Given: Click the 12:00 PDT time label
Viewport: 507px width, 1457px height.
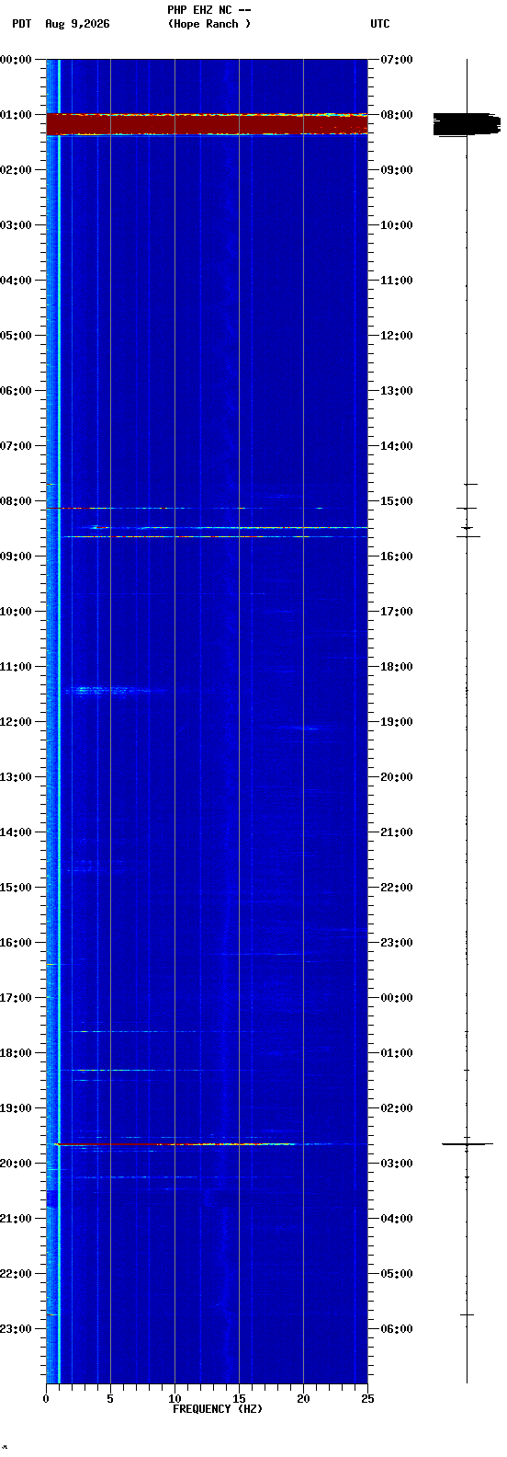Looking at the screenshot, I should click(17, 722).
